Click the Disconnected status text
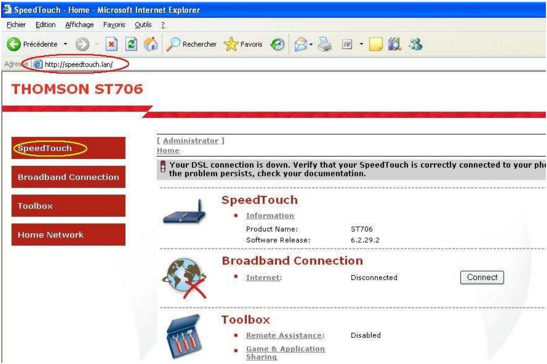This screenshot has height=364, width=547. [x=374, y=278]
